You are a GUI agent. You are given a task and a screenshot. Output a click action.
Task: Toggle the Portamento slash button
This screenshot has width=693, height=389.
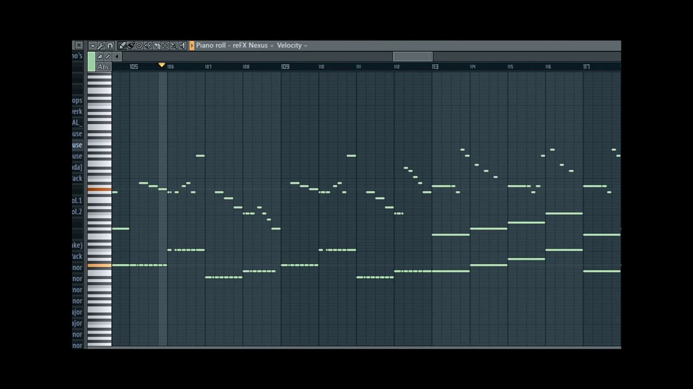tap(108, 57)
